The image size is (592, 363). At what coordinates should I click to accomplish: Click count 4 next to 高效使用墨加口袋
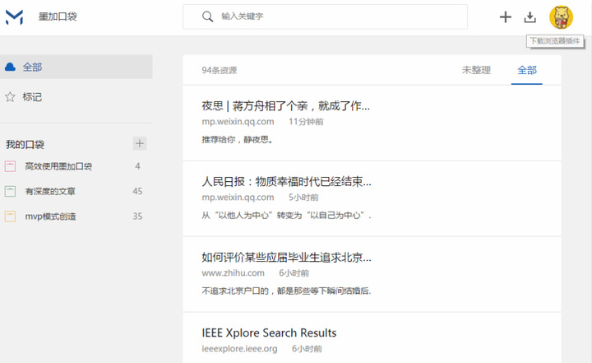(x=137, y=166)
